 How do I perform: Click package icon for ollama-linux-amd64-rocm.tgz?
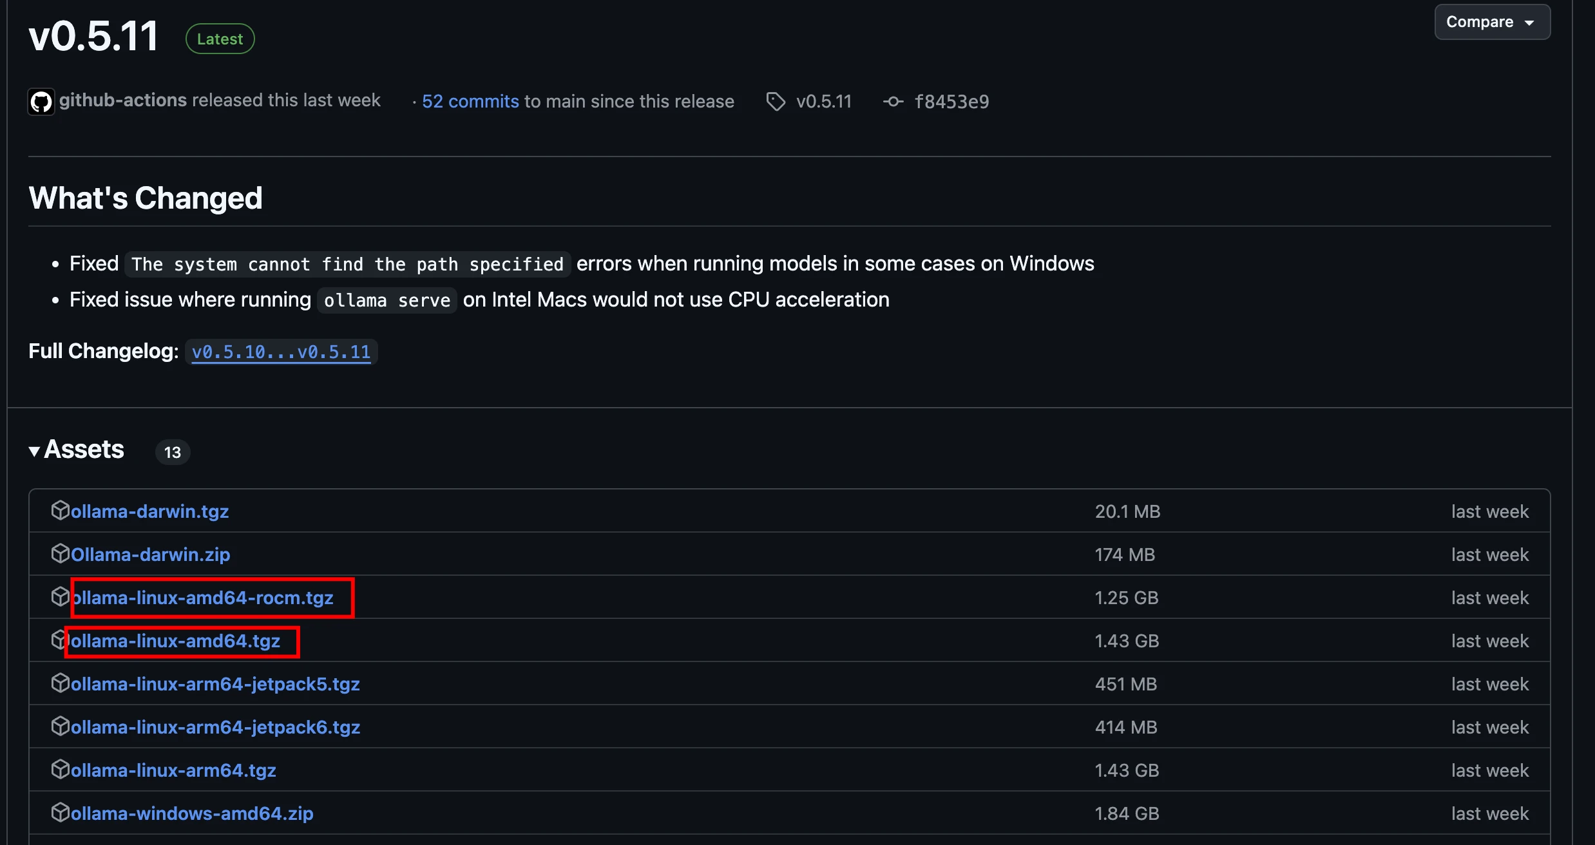[60, 597]
